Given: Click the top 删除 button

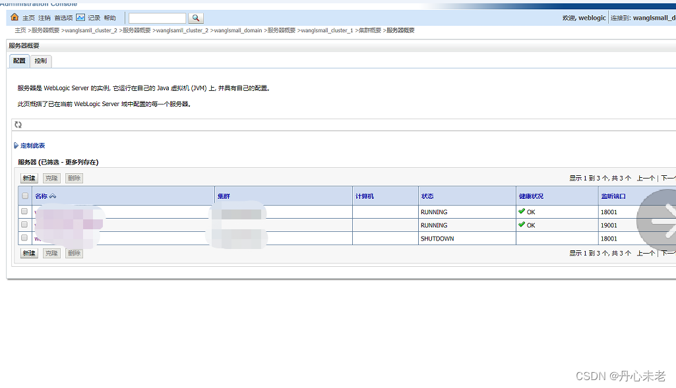Looking at the screenshot, I should click(x=74, y=179).
